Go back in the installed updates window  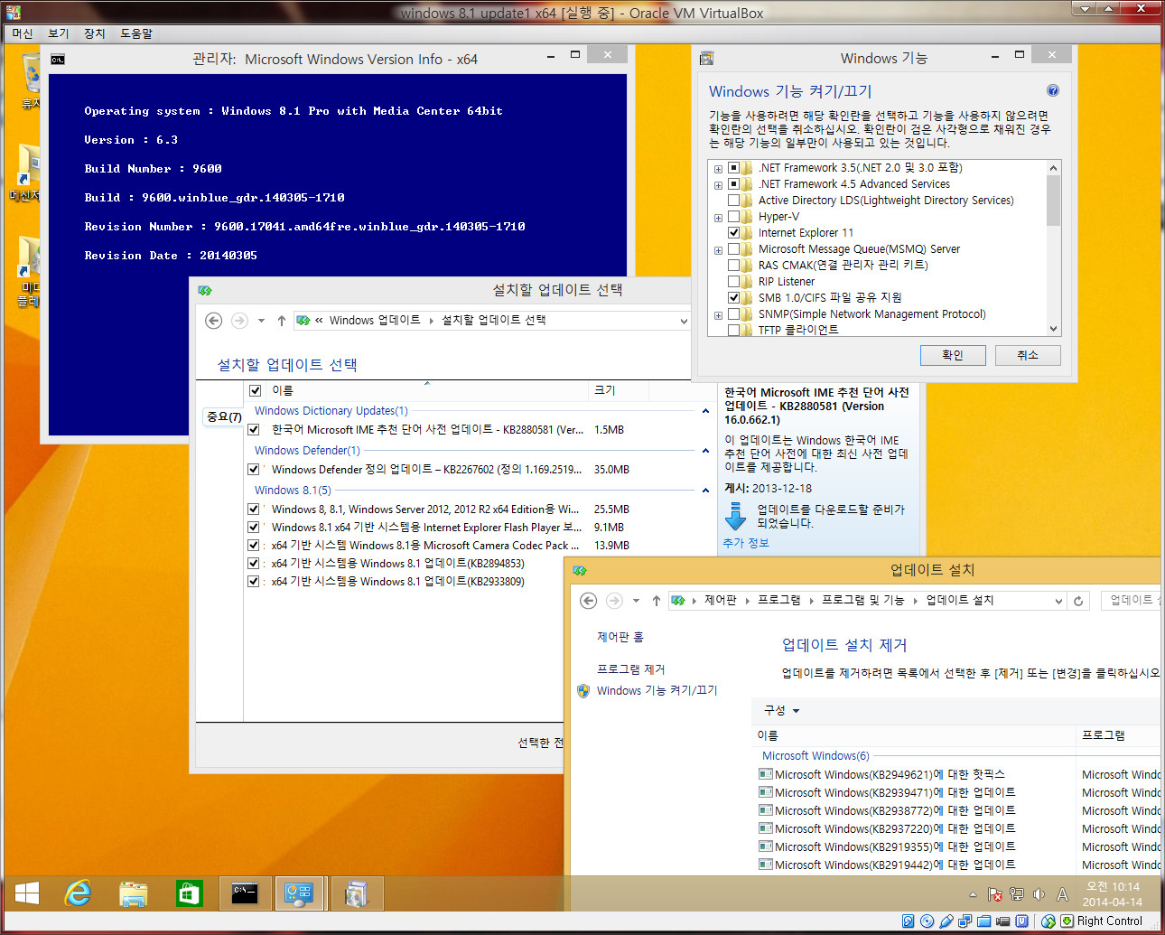tap(588, 600)
